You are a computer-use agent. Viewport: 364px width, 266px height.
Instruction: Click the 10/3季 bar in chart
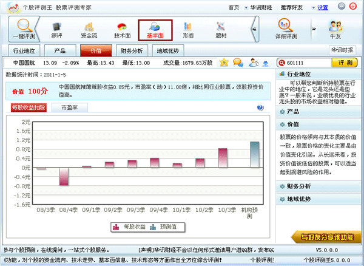pos(223,158)
